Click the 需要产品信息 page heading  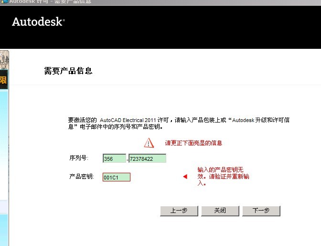pyautogui.click(x=68, y=71)
